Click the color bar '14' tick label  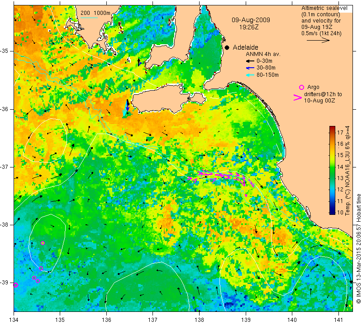point(340,167)
